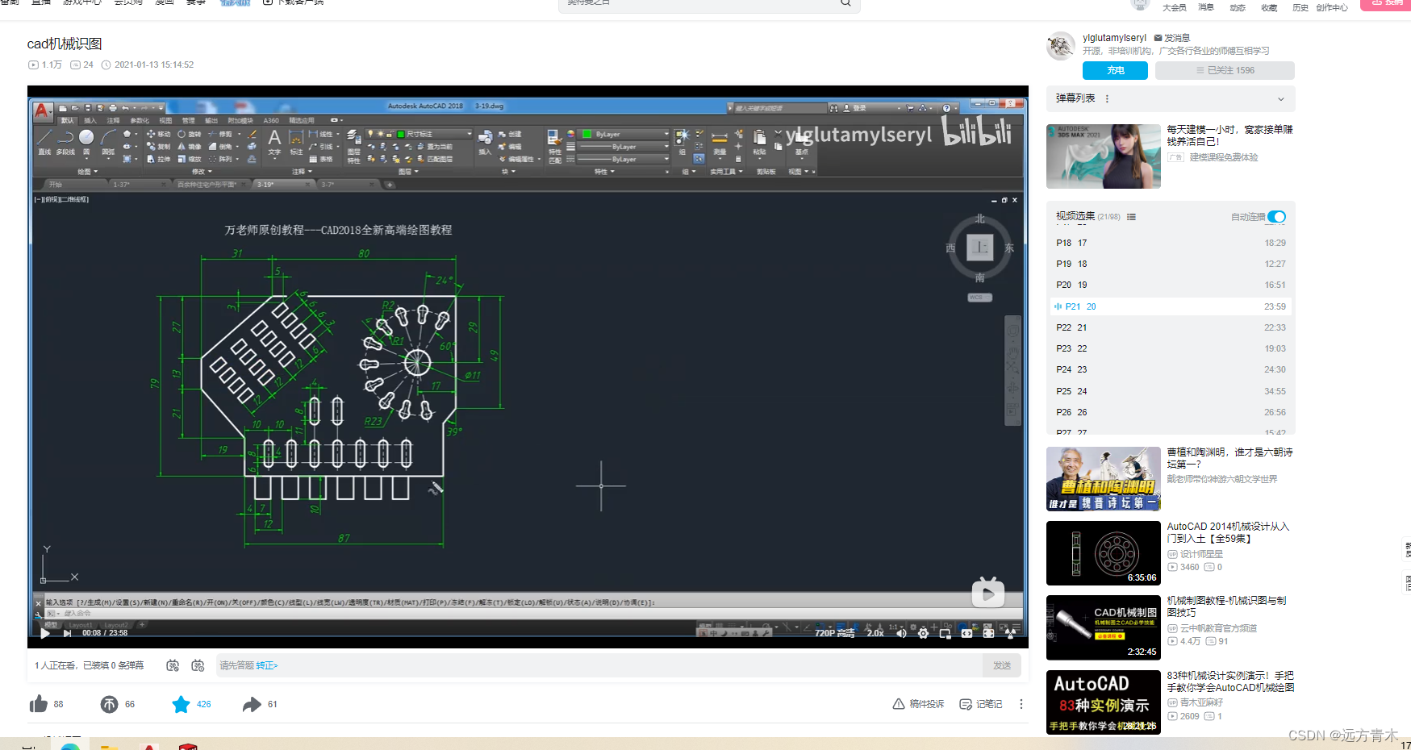Click the 已关注 1596 follow button

[1225, 71]
